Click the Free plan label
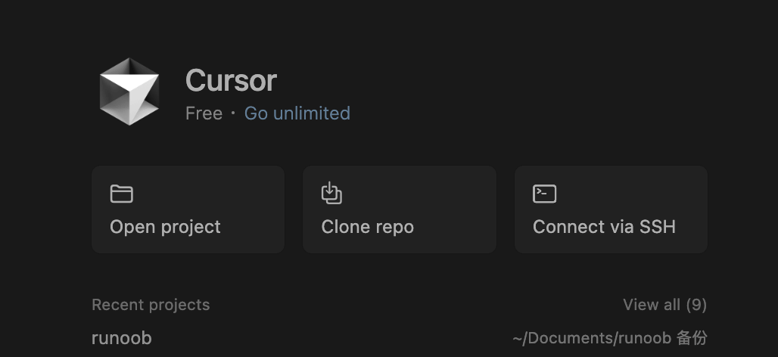Viewport: 778px width, 357px height. click(x=204, y=113)
